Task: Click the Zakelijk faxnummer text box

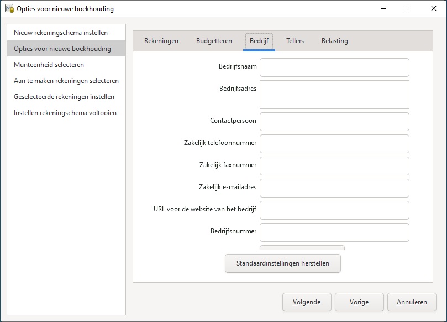Action: [x=334, y=166]
